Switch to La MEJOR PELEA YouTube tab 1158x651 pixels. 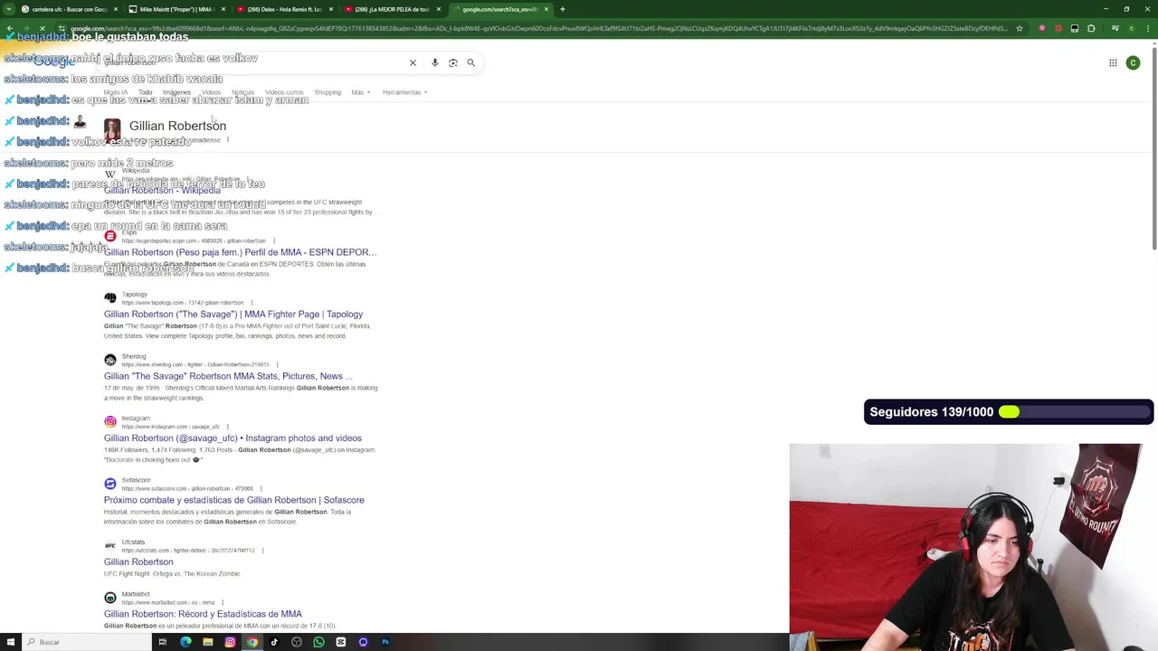(391, 9)
